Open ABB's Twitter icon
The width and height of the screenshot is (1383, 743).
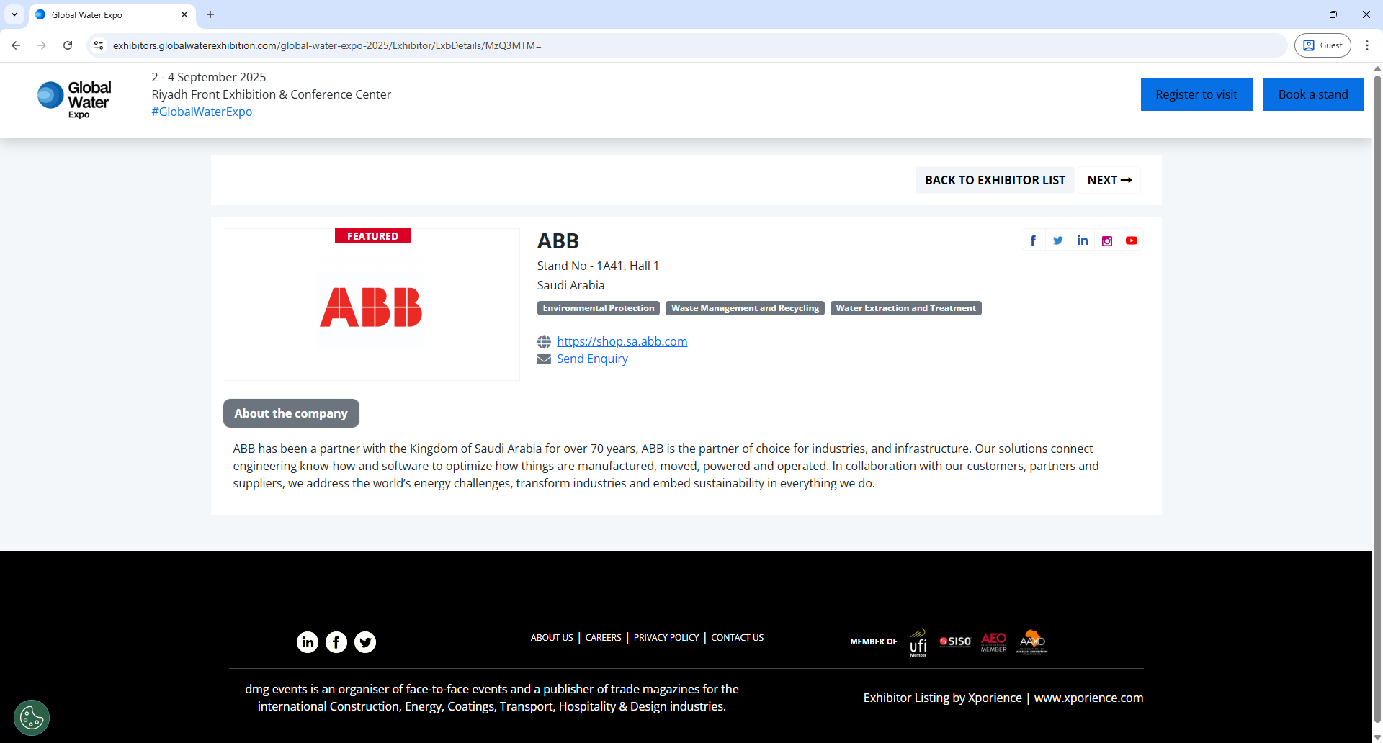(x=1057, y=240)
